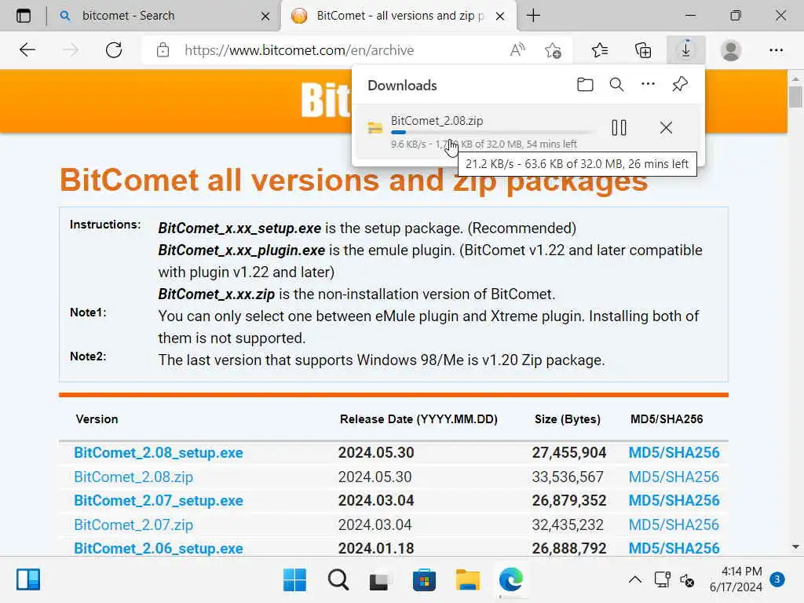
Task: Open MD5/SHA256 for BitComet_2.08.zip
Action: pos(674,477)
